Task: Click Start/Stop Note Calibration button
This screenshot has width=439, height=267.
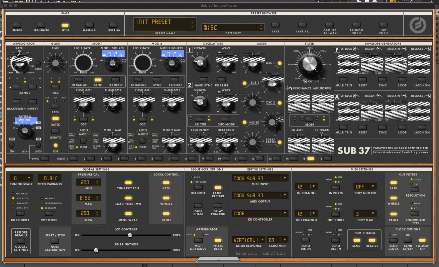Action: [x=55, y=241]
